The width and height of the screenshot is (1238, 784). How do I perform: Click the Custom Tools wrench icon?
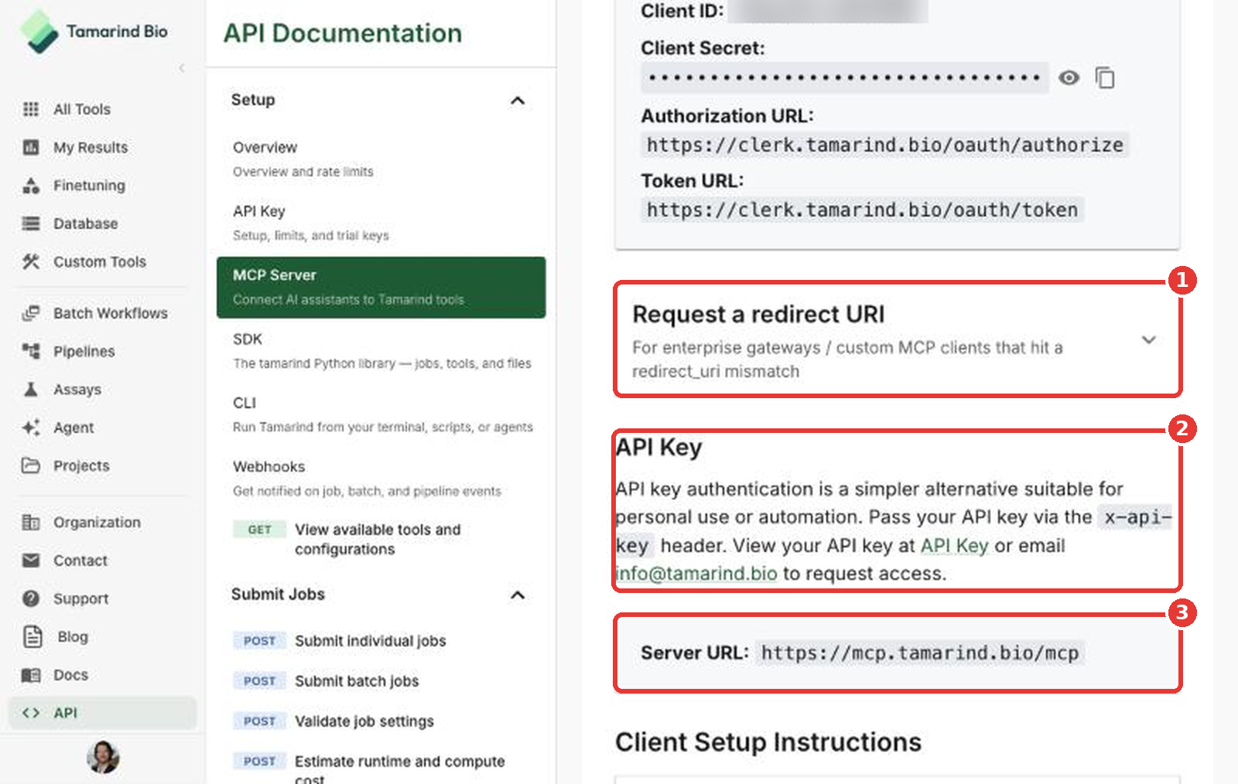click(31, 261)
